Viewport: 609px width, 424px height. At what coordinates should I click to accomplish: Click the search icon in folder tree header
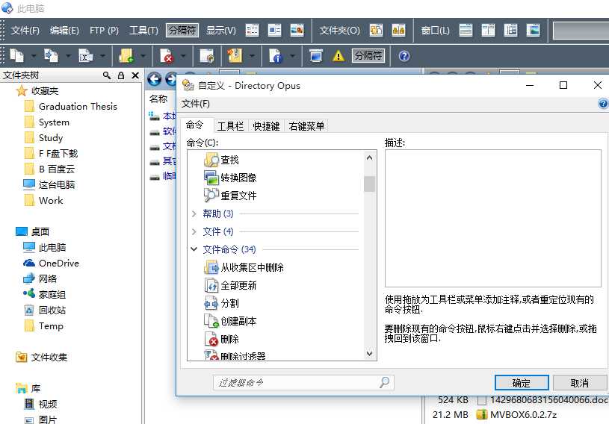point(106,75)
